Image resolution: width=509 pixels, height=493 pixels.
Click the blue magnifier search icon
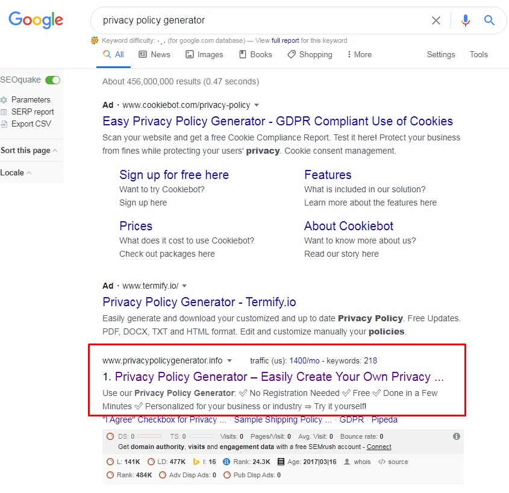point(489,20)
